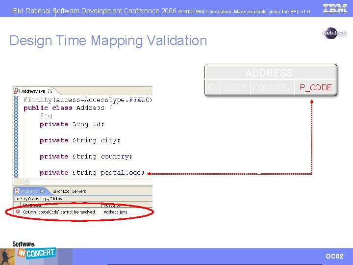Click the web tools logo
Viewport: 353px width, 265px height.
(334, 33)
